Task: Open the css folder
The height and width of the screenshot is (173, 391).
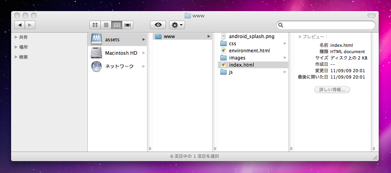Action: [233, 43]
